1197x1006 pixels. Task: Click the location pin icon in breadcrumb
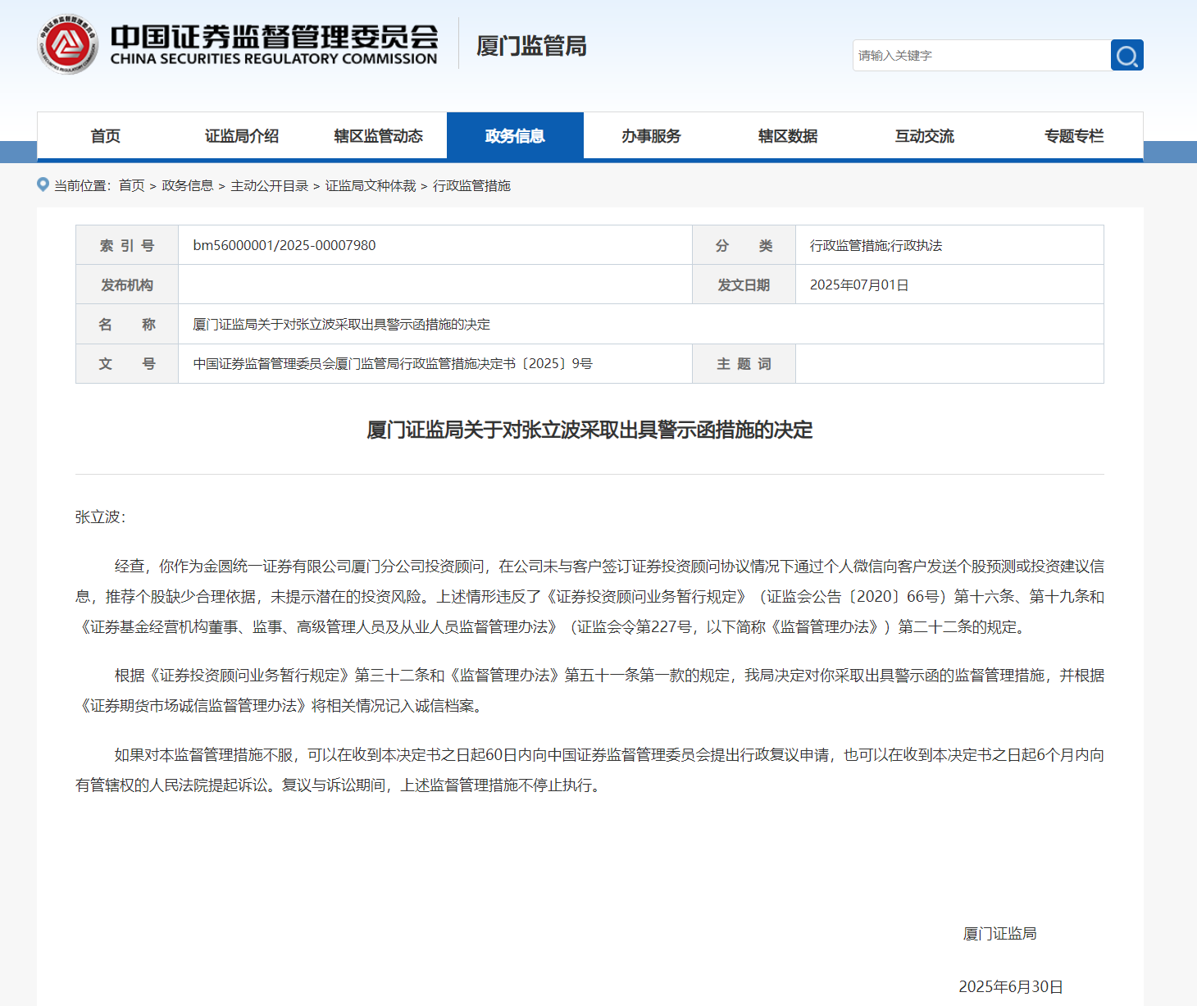coord(43,184)
